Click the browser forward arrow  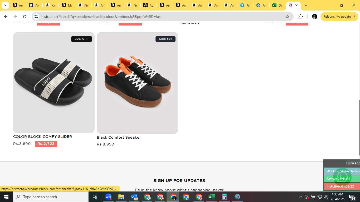(15, 17)
